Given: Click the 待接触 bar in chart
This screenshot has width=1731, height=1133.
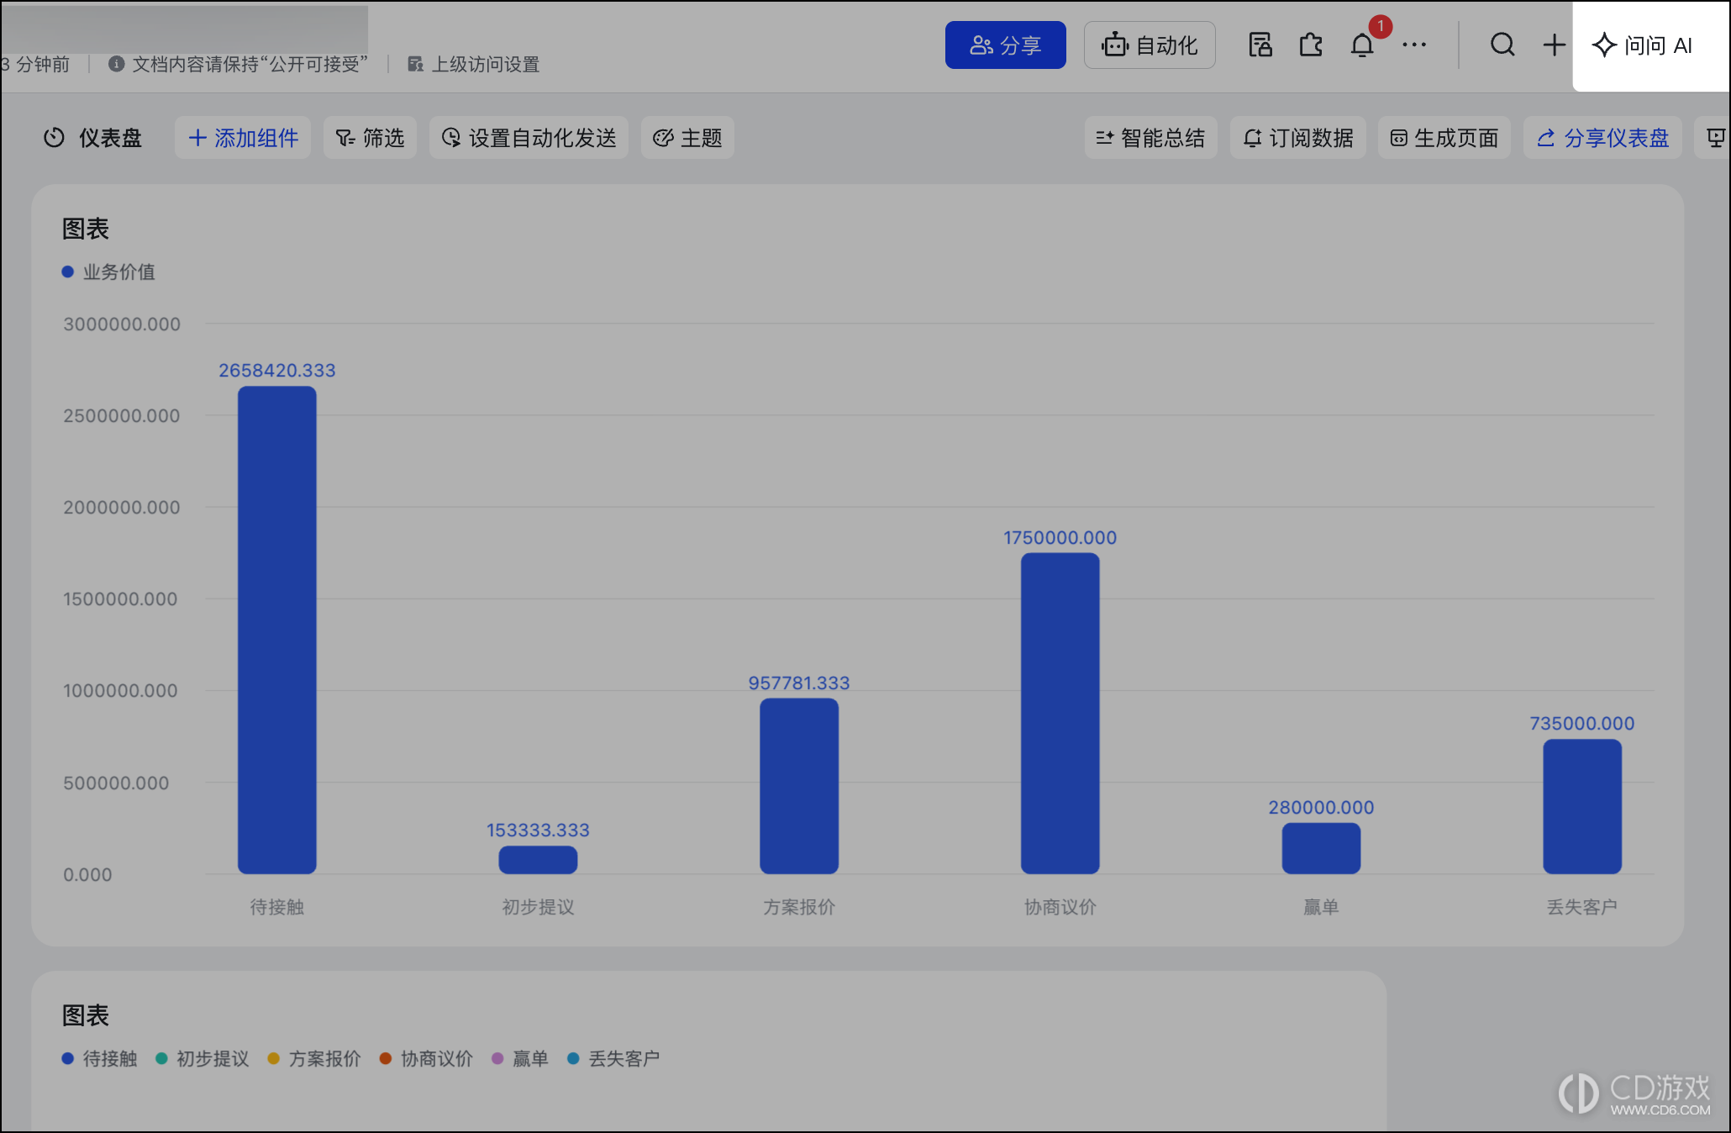Looking at the screenshot, I should (277, 630).
